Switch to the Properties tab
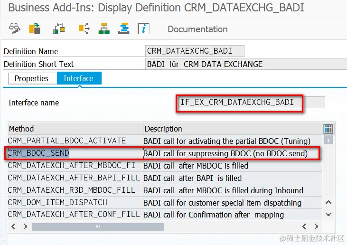Viewport: 347px width, 245px height. (x=33, y=78)
